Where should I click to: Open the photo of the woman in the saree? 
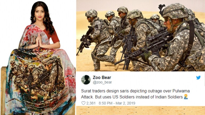(x=38, y=58)
